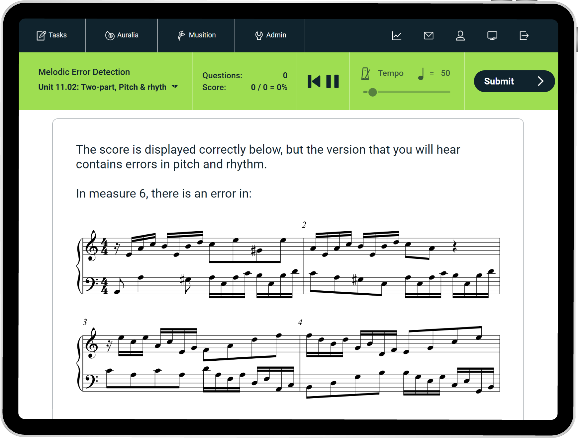Click the Melodic Error Detection title
Image resolution: width=578 pixels, height=438 pixels.
(x=84, y=72)
